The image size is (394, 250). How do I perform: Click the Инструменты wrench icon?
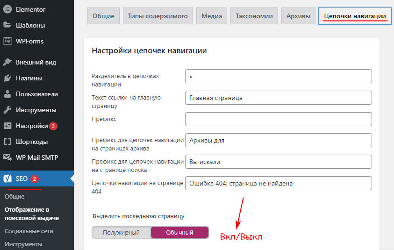[x=7, y=110]
